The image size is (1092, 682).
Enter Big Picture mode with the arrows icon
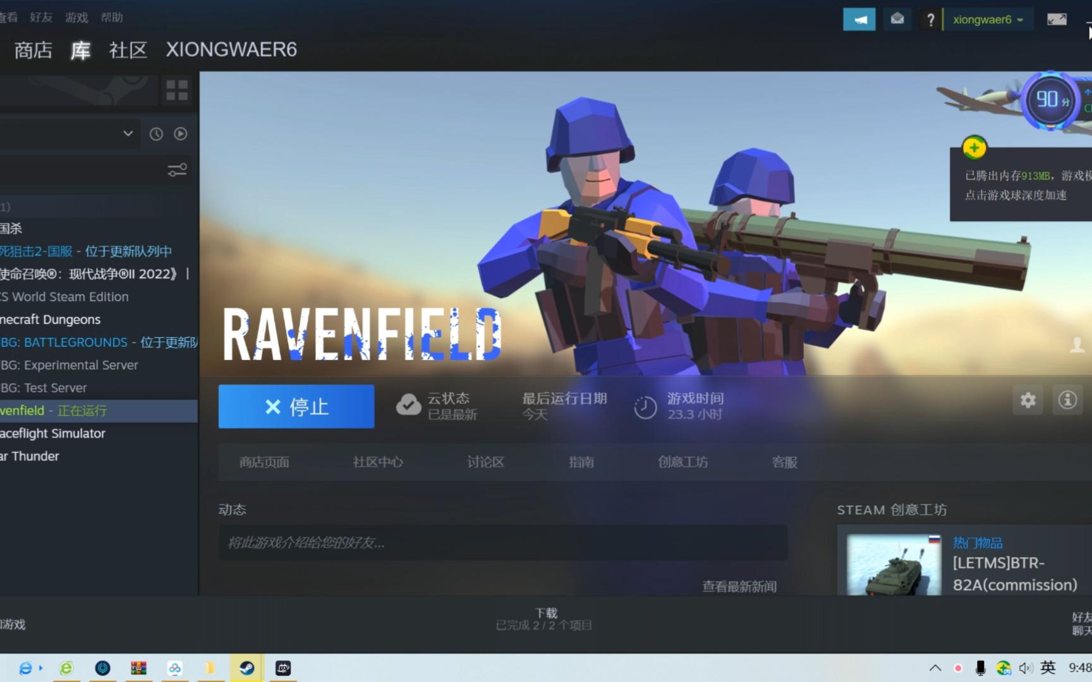pyautogui.click(x=1057, y=19)
